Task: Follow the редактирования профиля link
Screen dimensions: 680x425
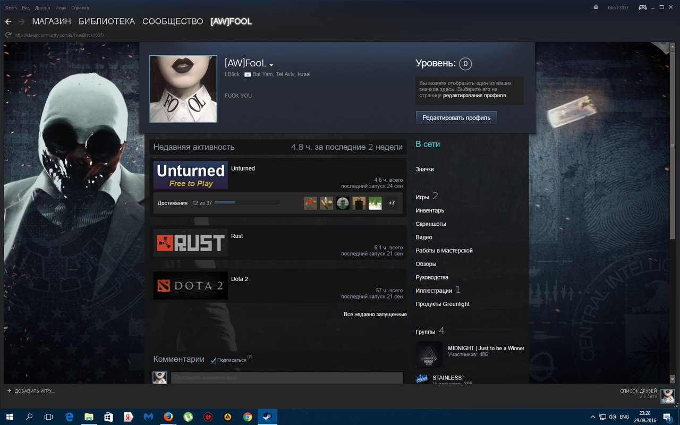Action: [474, 96]
